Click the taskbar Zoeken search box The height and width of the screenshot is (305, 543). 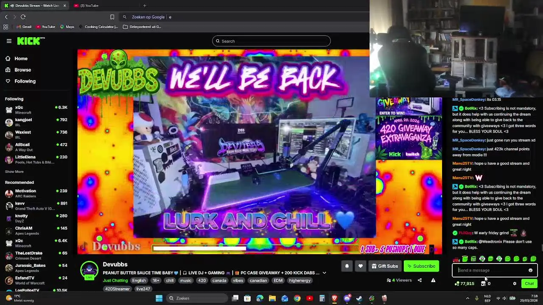click(x=196, y=298)
